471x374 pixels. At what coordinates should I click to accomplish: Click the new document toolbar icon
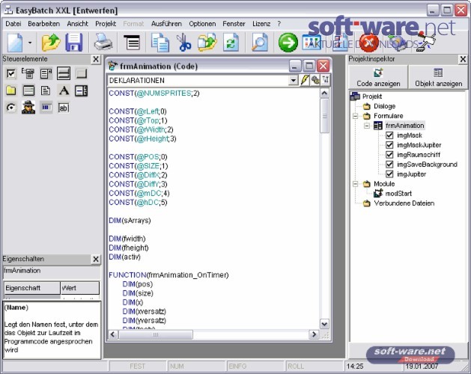tap(15, 43)
